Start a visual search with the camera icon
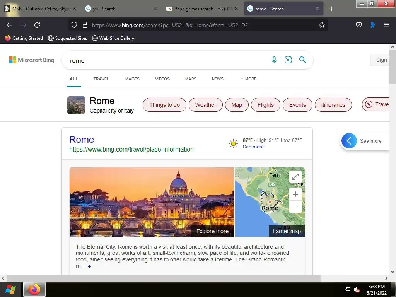The width and height of the screenshot is (396, 297). 288,60
